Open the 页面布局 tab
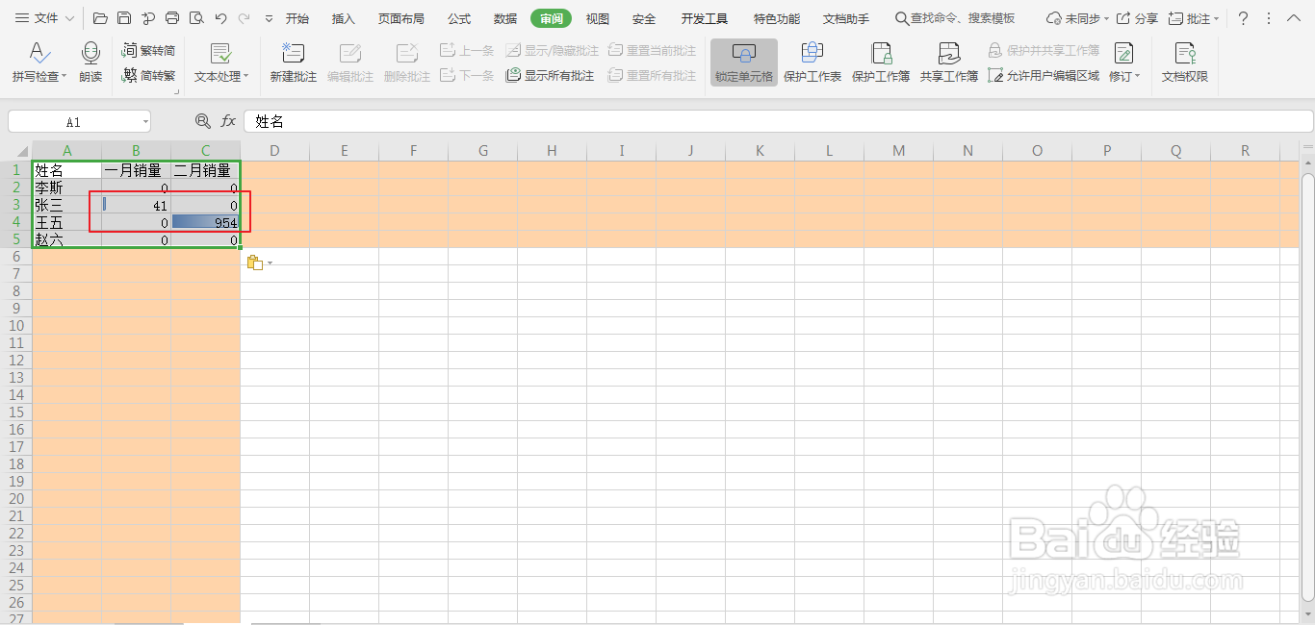Screen dimensions: 1315x625 pos(401,18)
